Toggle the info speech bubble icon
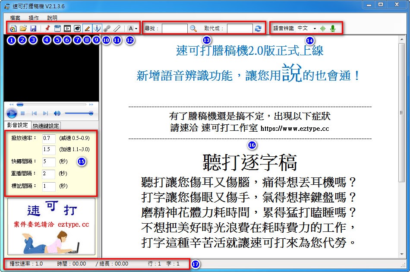The image size is (410, 272). (97, 28)
